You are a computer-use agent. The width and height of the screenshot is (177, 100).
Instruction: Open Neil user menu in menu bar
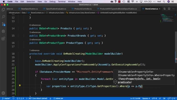pos(159,1)
